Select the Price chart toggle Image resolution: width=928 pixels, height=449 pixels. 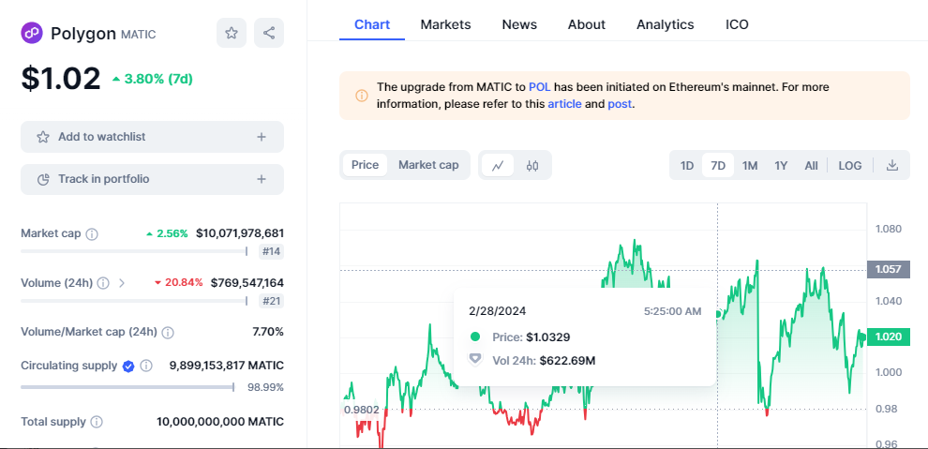click(x=366, y=165)
